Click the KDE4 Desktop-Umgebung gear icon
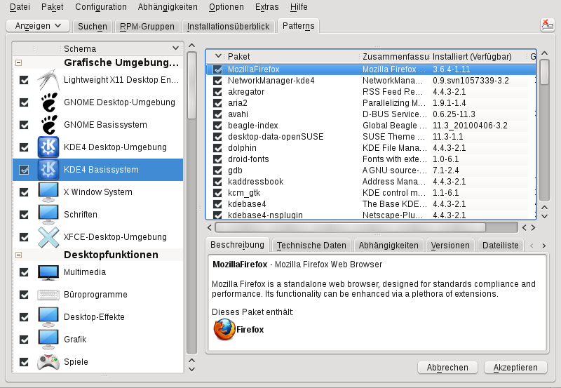 [x=48, y=147]
